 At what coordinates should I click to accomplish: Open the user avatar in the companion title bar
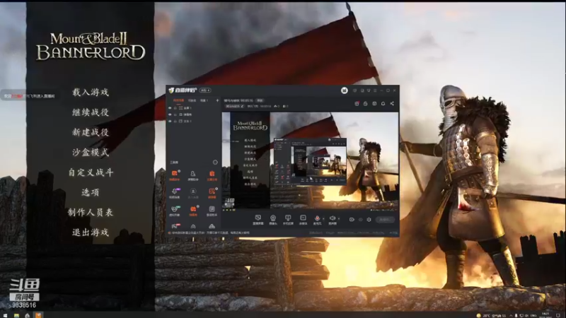click(x=345, y=90)
